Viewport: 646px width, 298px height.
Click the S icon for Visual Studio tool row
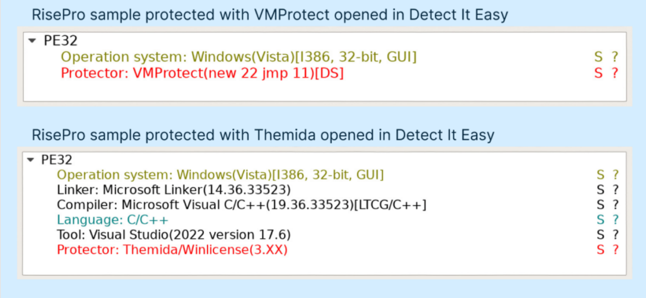(x=601, y=234)
